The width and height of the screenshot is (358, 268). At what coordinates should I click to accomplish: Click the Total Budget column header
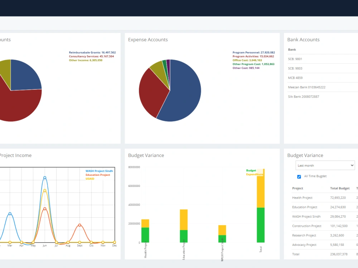pyautogui.click(x=340, y=188)
